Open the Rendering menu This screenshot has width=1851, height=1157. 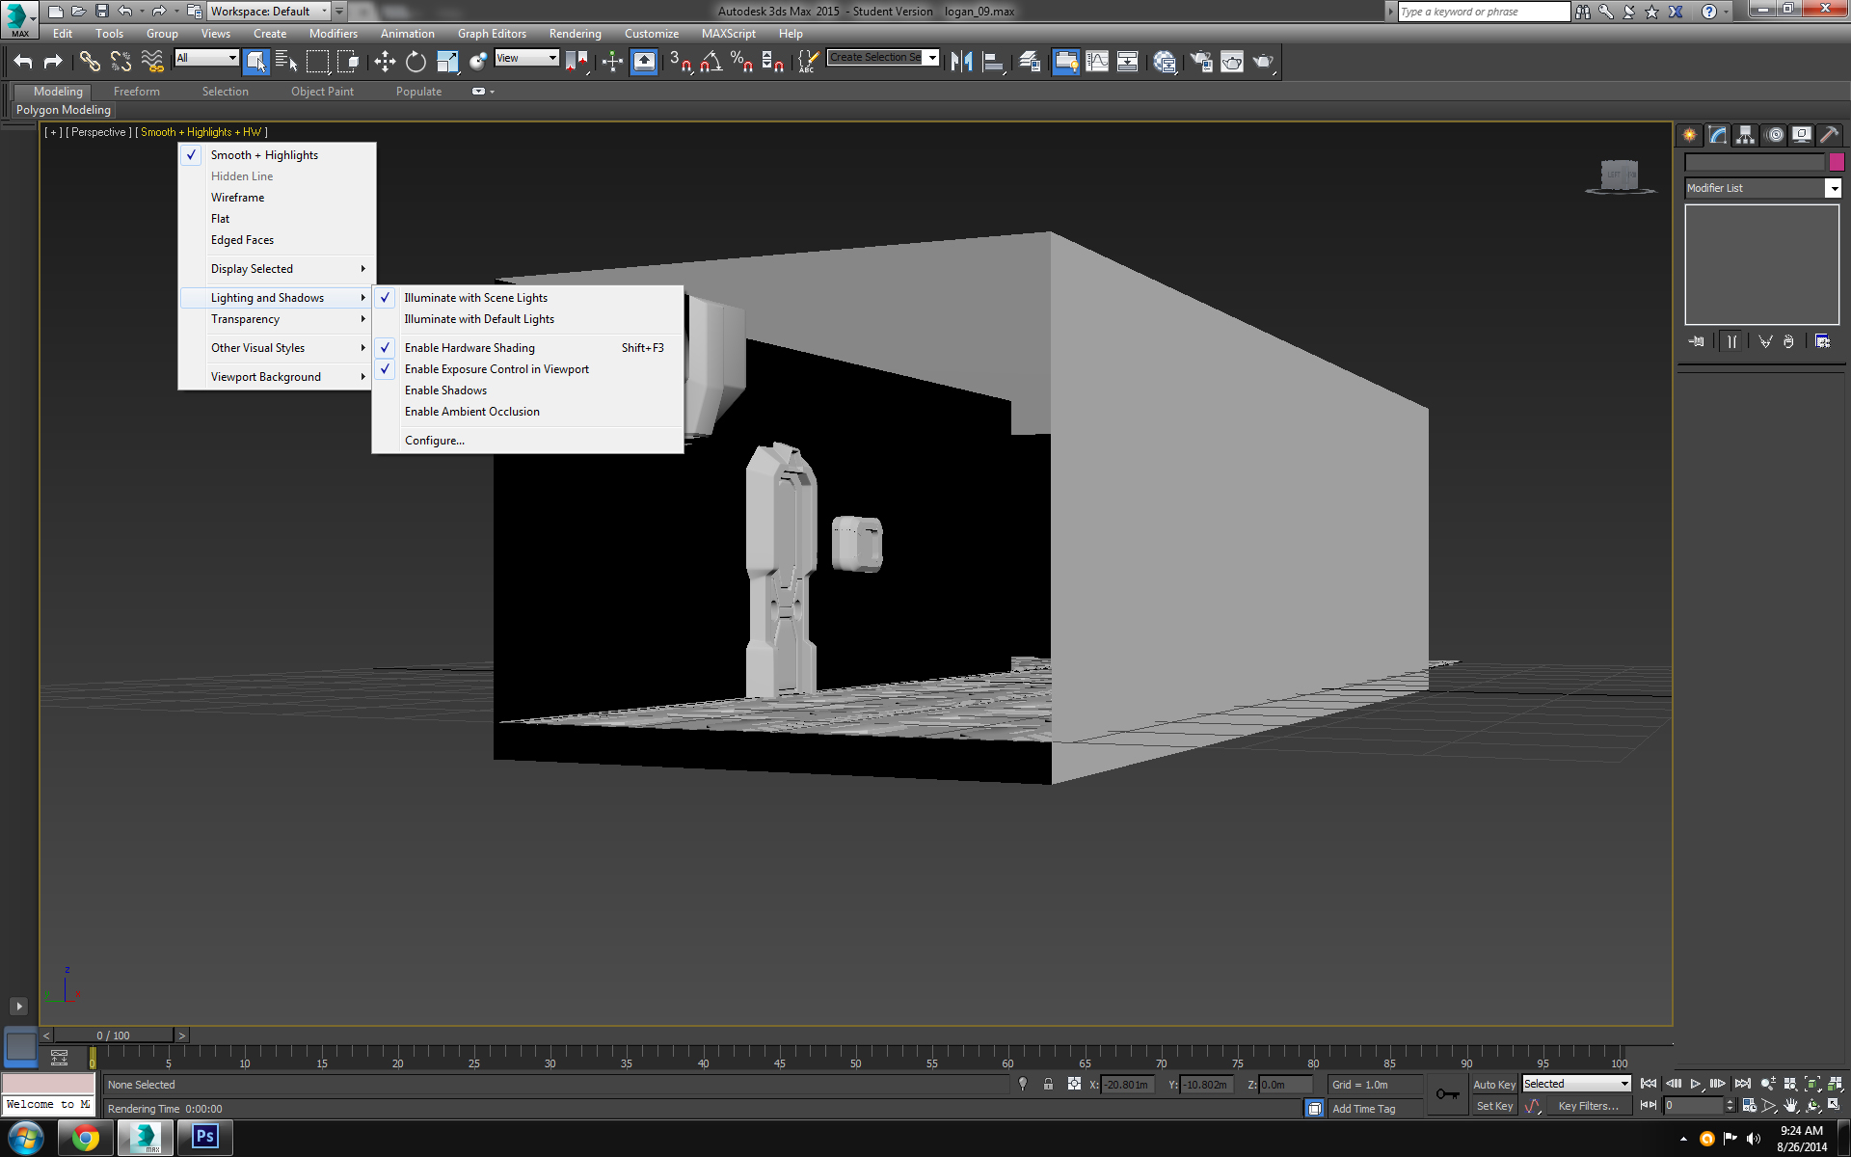click(x=575, y=34)
